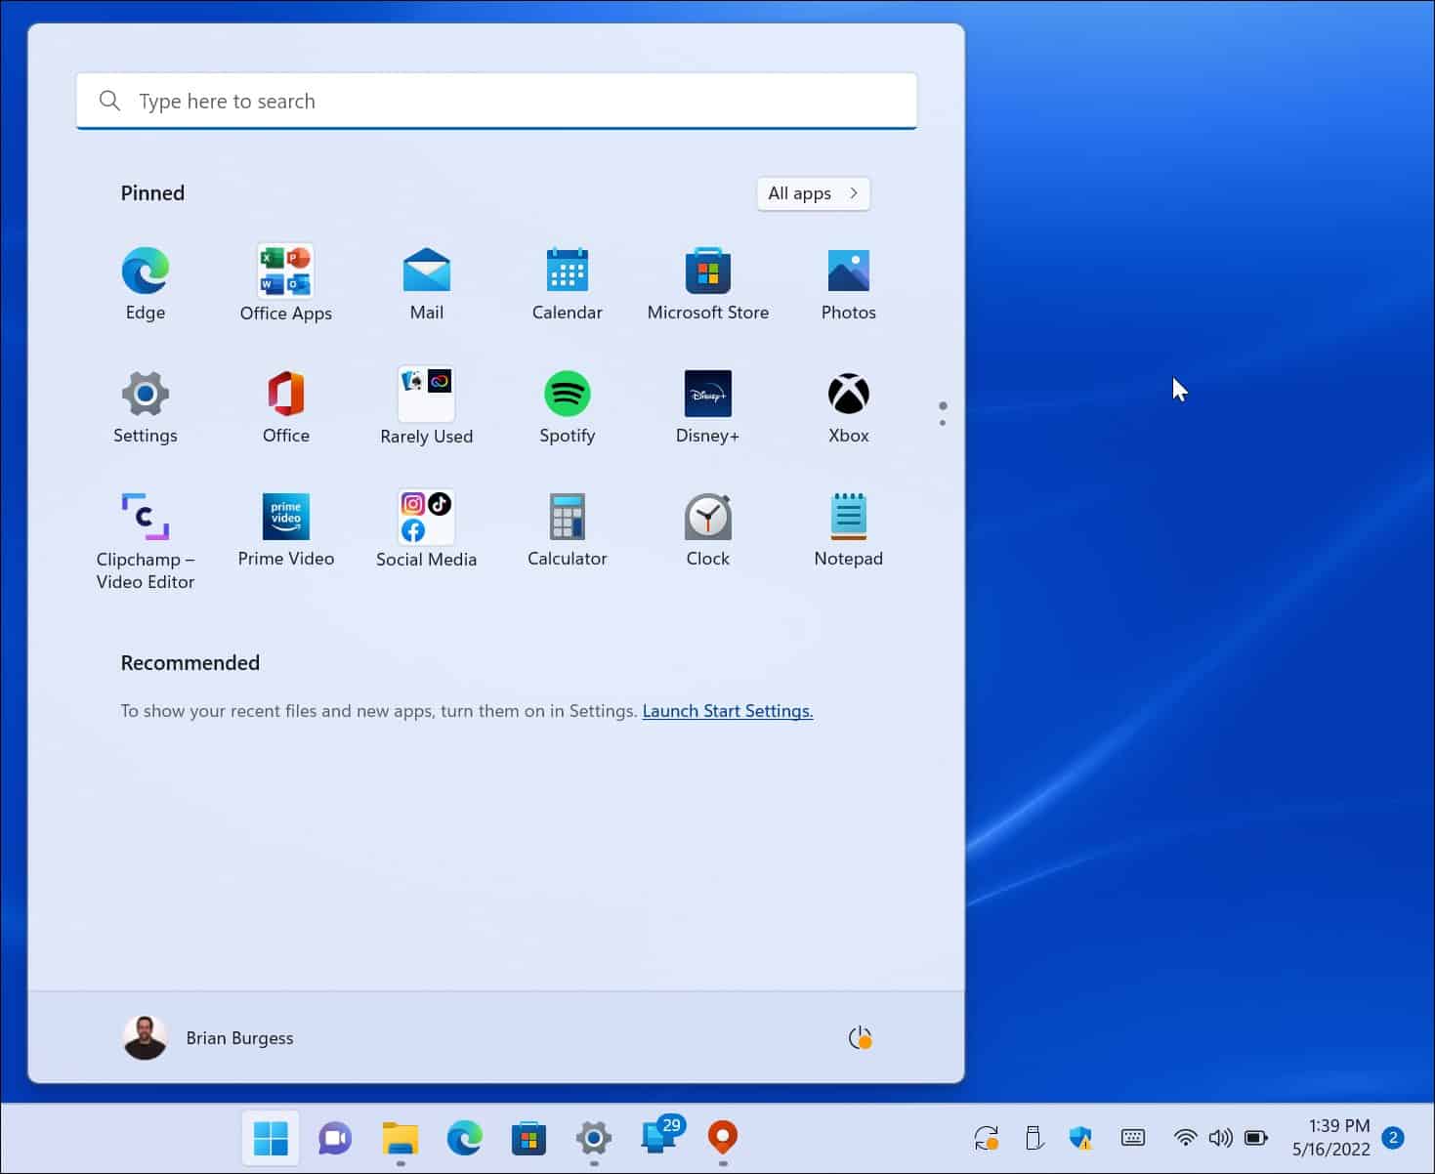Open Microsoft Edge from the pinned apps
Screen dimensions: 1435x1174
tap(145, 272)
